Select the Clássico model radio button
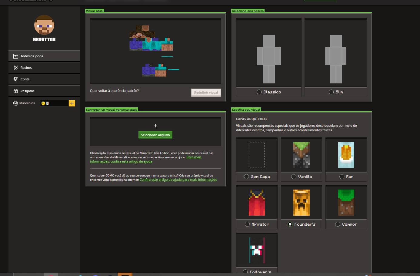The width and height of the screenshot is (420, 276). [x=259, y=92]
